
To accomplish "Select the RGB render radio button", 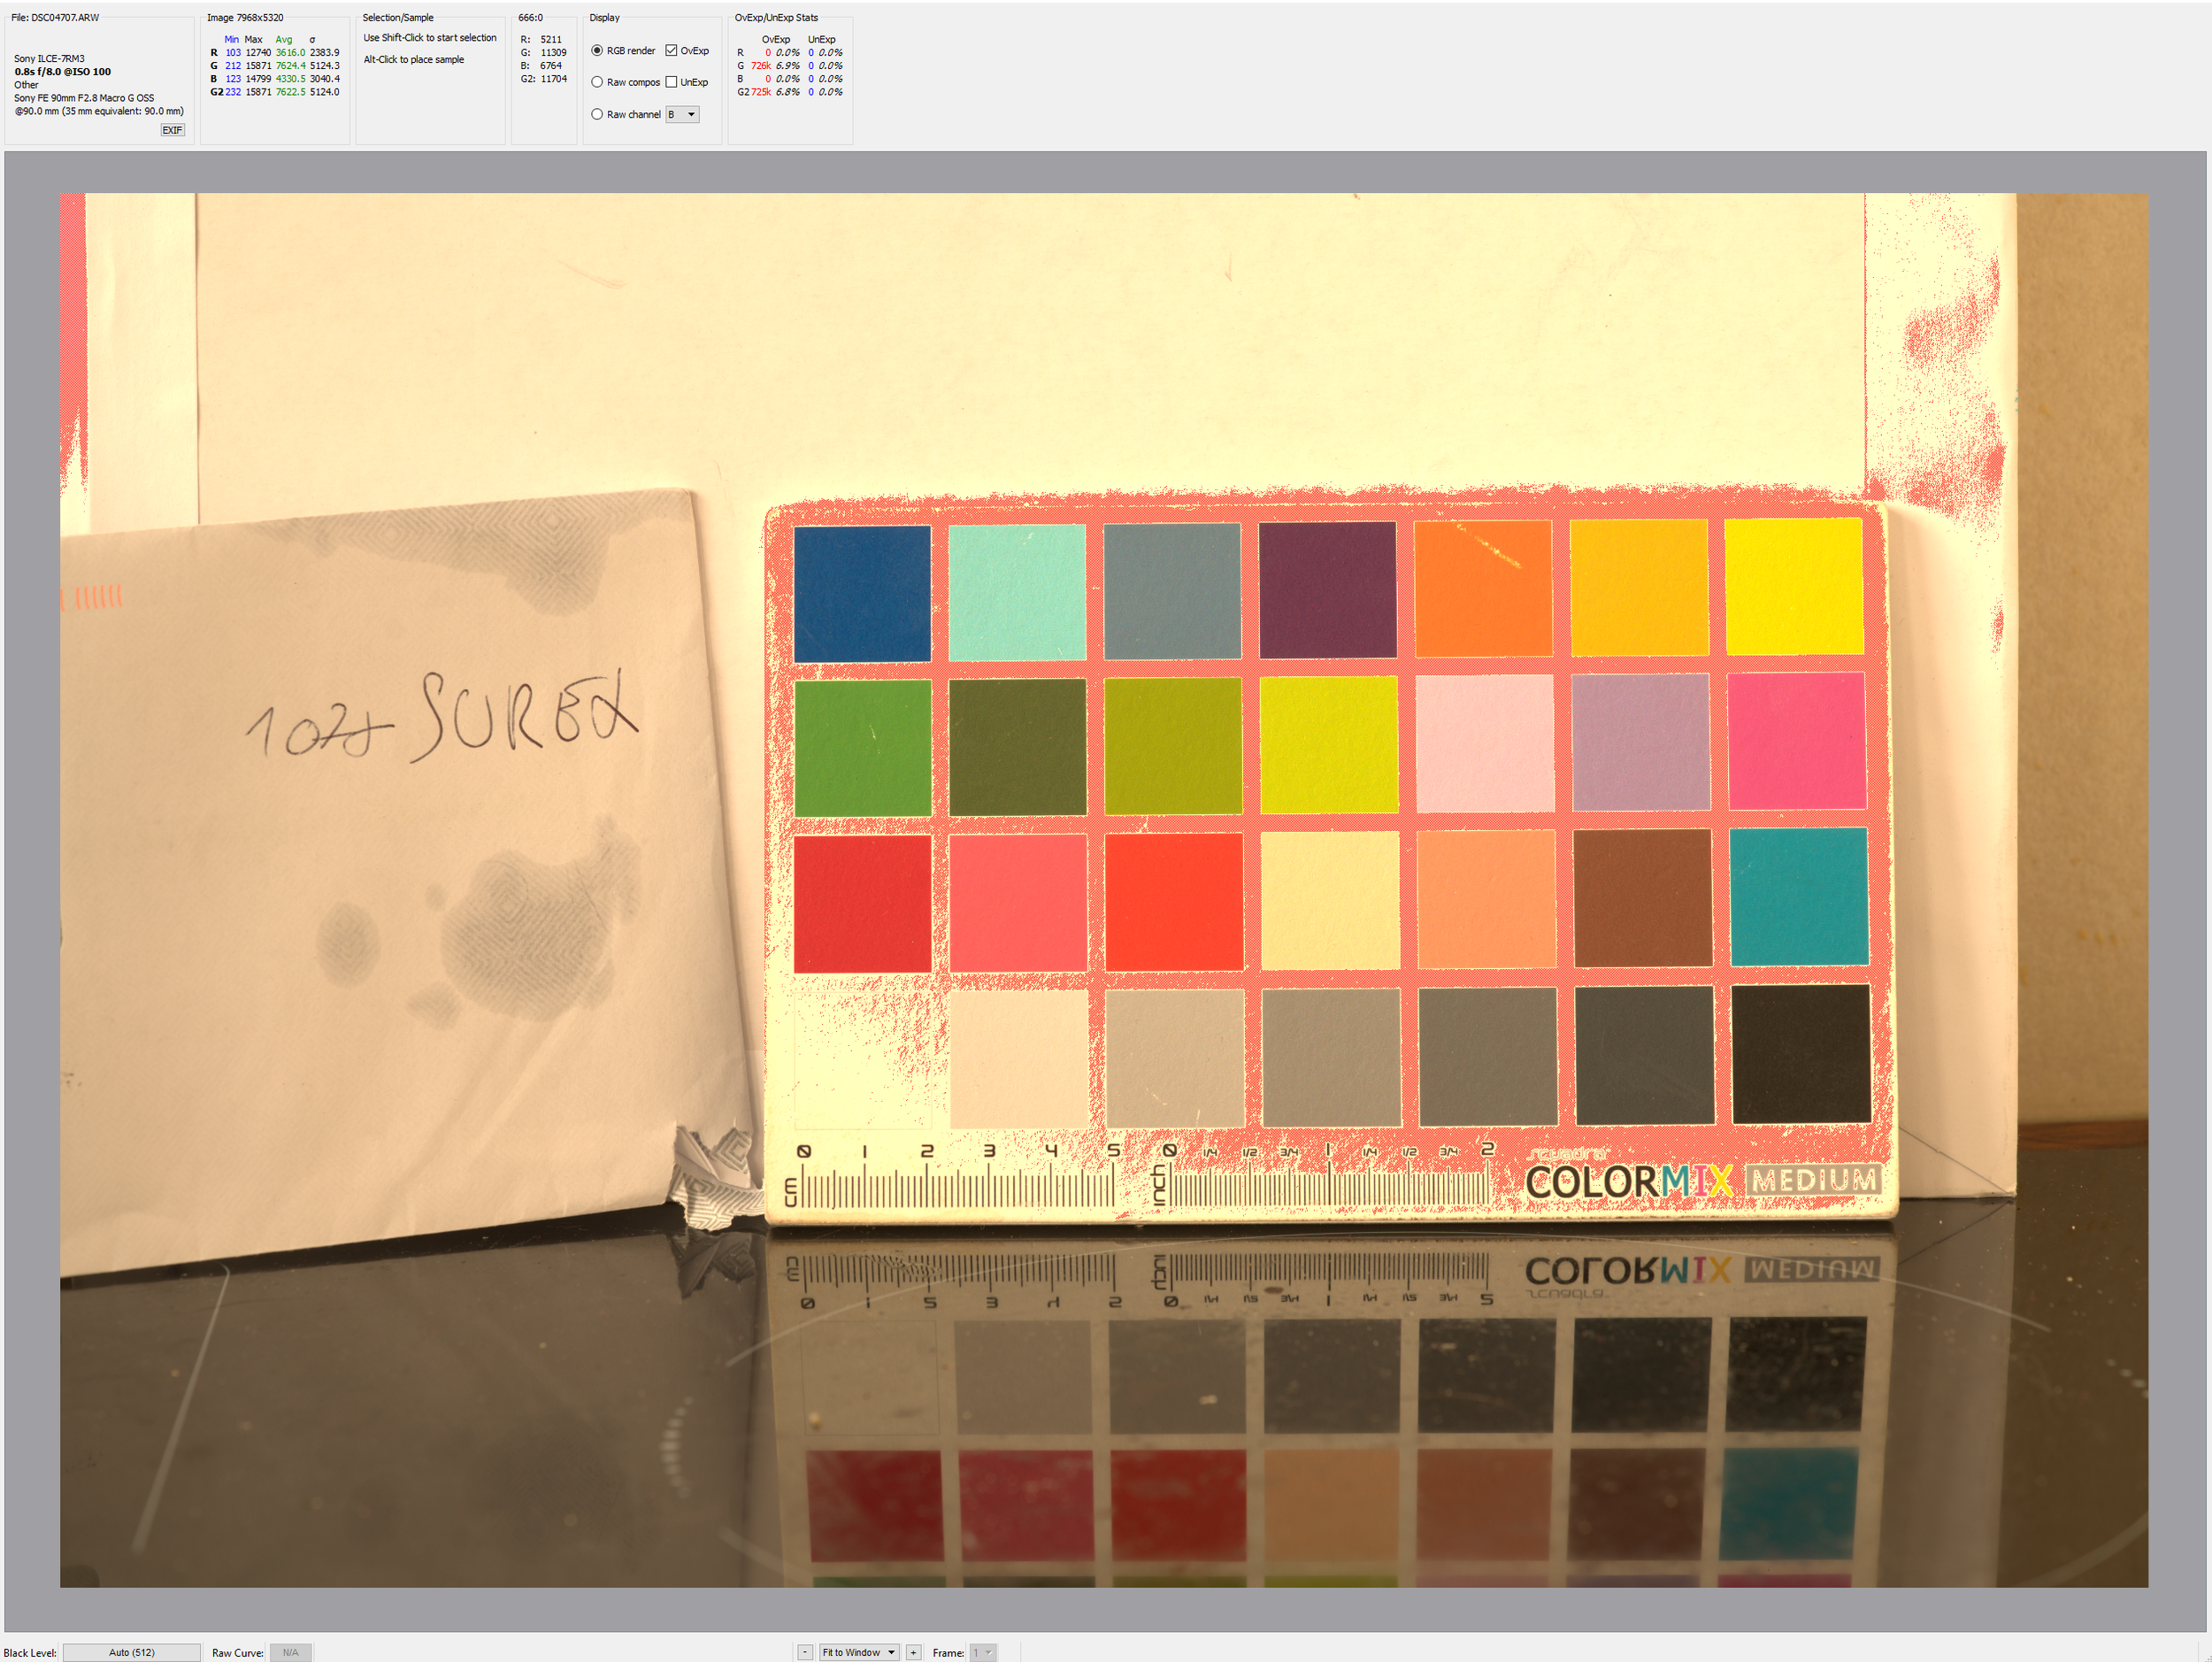I will coord(597,50).
